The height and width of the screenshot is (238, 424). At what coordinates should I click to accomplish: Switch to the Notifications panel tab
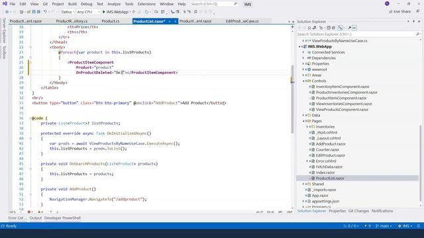coord(382,211)
